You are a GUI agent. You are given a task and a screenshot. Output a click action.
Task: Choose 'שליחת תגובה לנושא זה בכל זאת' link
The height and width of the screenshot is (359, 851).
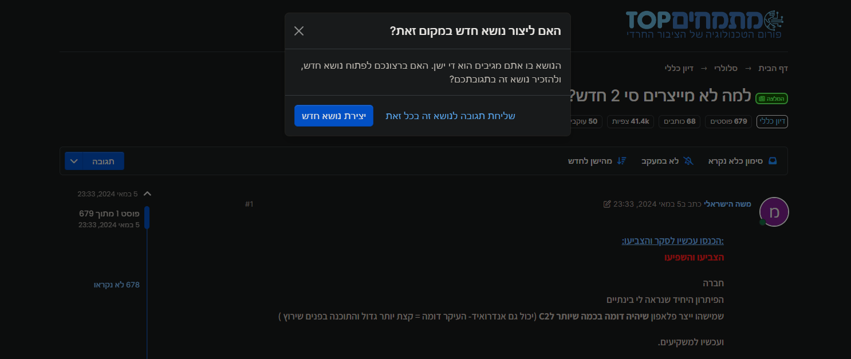point(451,116)
